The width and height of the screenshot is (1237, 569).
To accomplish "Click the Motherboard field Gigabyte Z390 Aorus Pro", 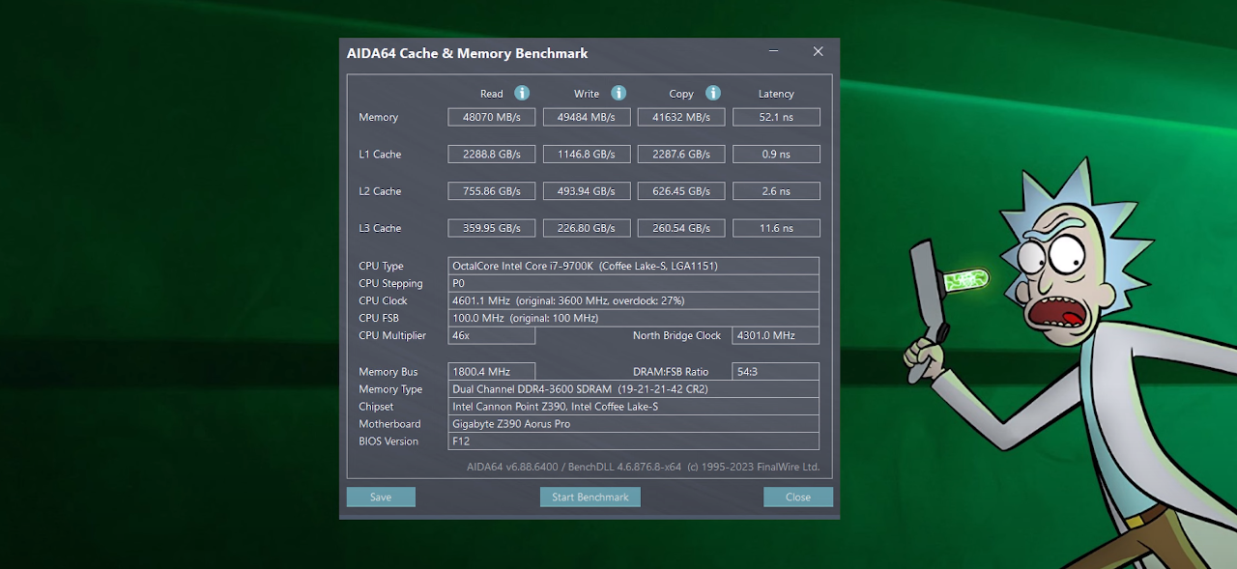I will [633, 424].
